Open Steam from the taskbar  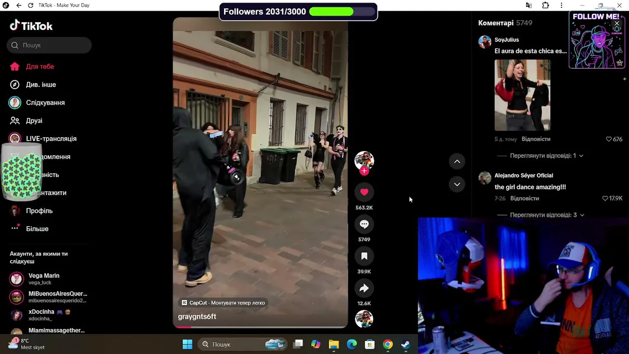[405, 344]
